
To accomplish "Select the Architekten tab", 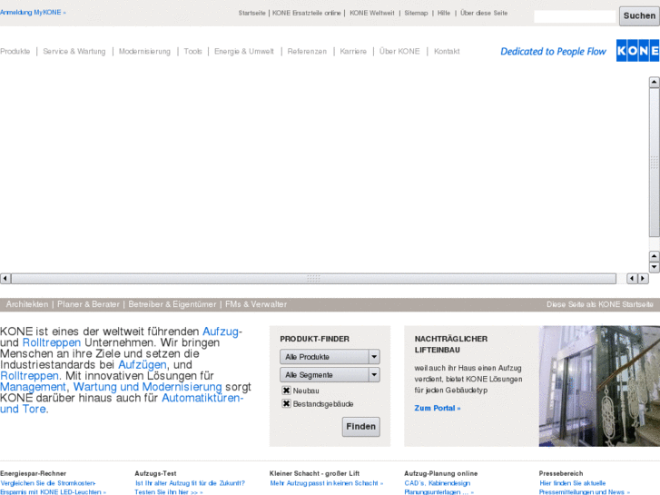I will click(x=27, y=304).
